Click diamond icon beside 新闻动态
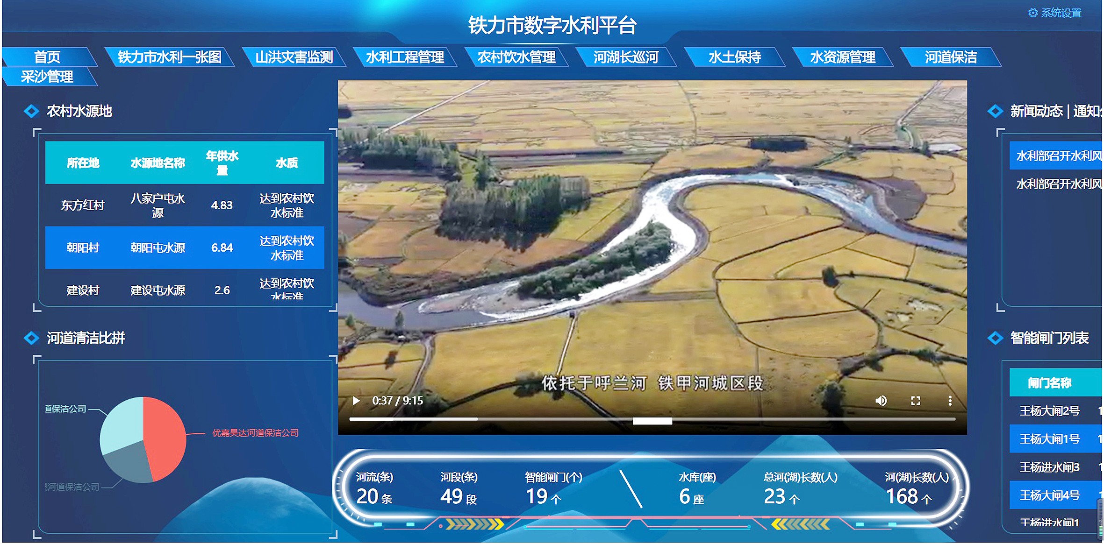This screenshot has height=544, width=1104. [995, 111]
